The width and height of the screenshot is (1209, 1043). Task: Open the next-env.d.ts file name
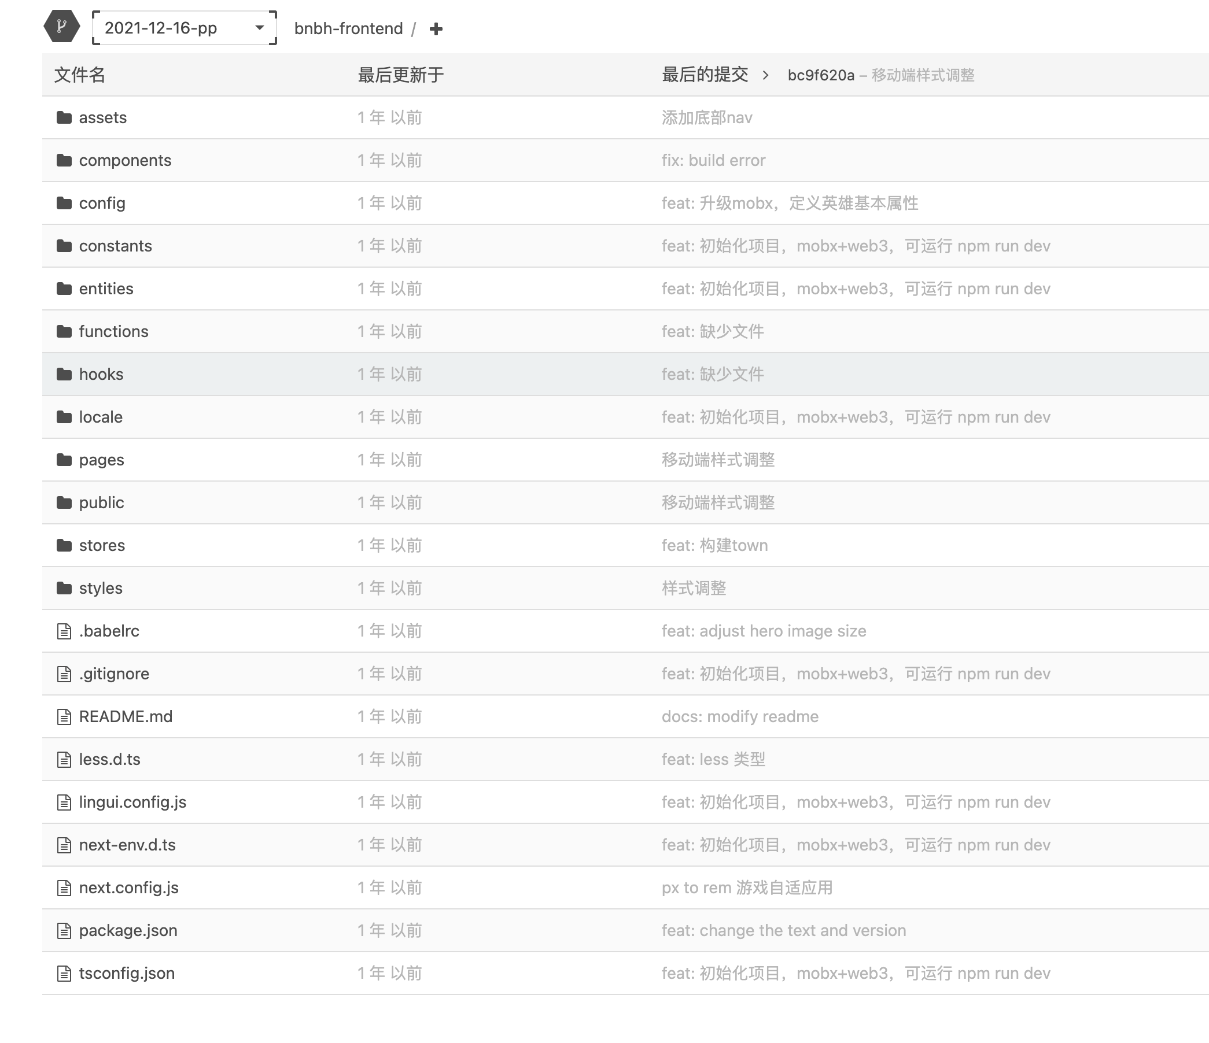[x=127, y=845]
